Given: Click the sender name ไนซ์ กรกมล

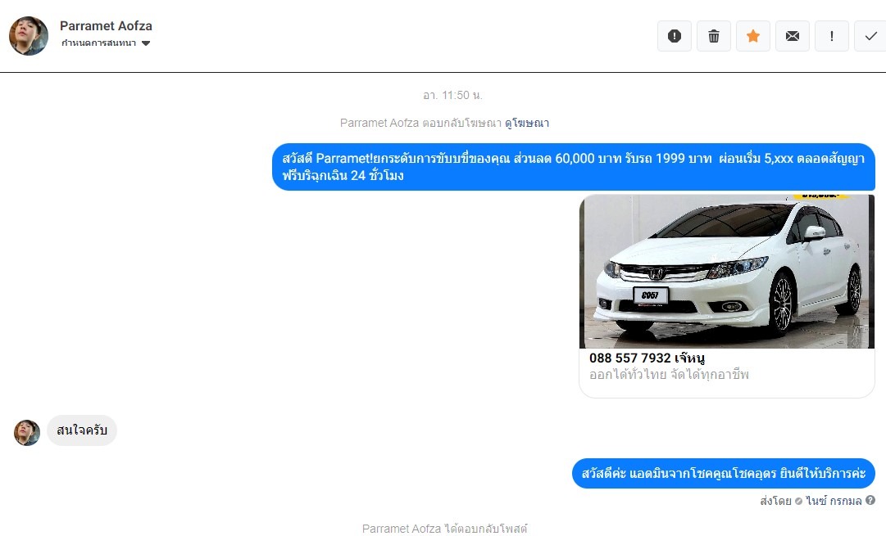Looking at the screenshot, I should click(x=834, y=501).
